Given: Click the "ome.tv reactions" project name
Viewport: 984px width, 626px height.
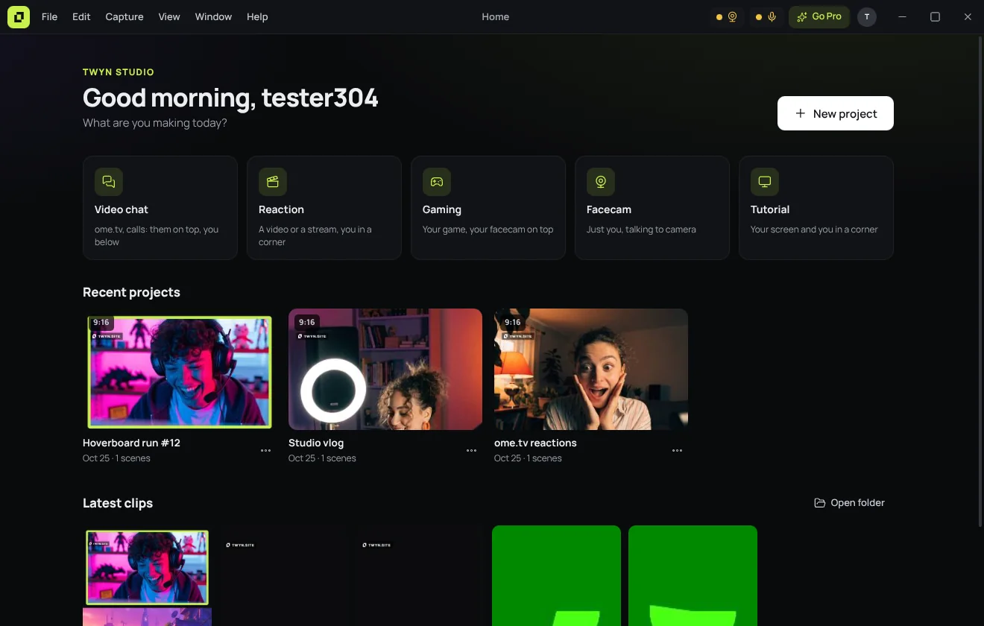Looking at the screenshot, I should (x=535, y=443).
